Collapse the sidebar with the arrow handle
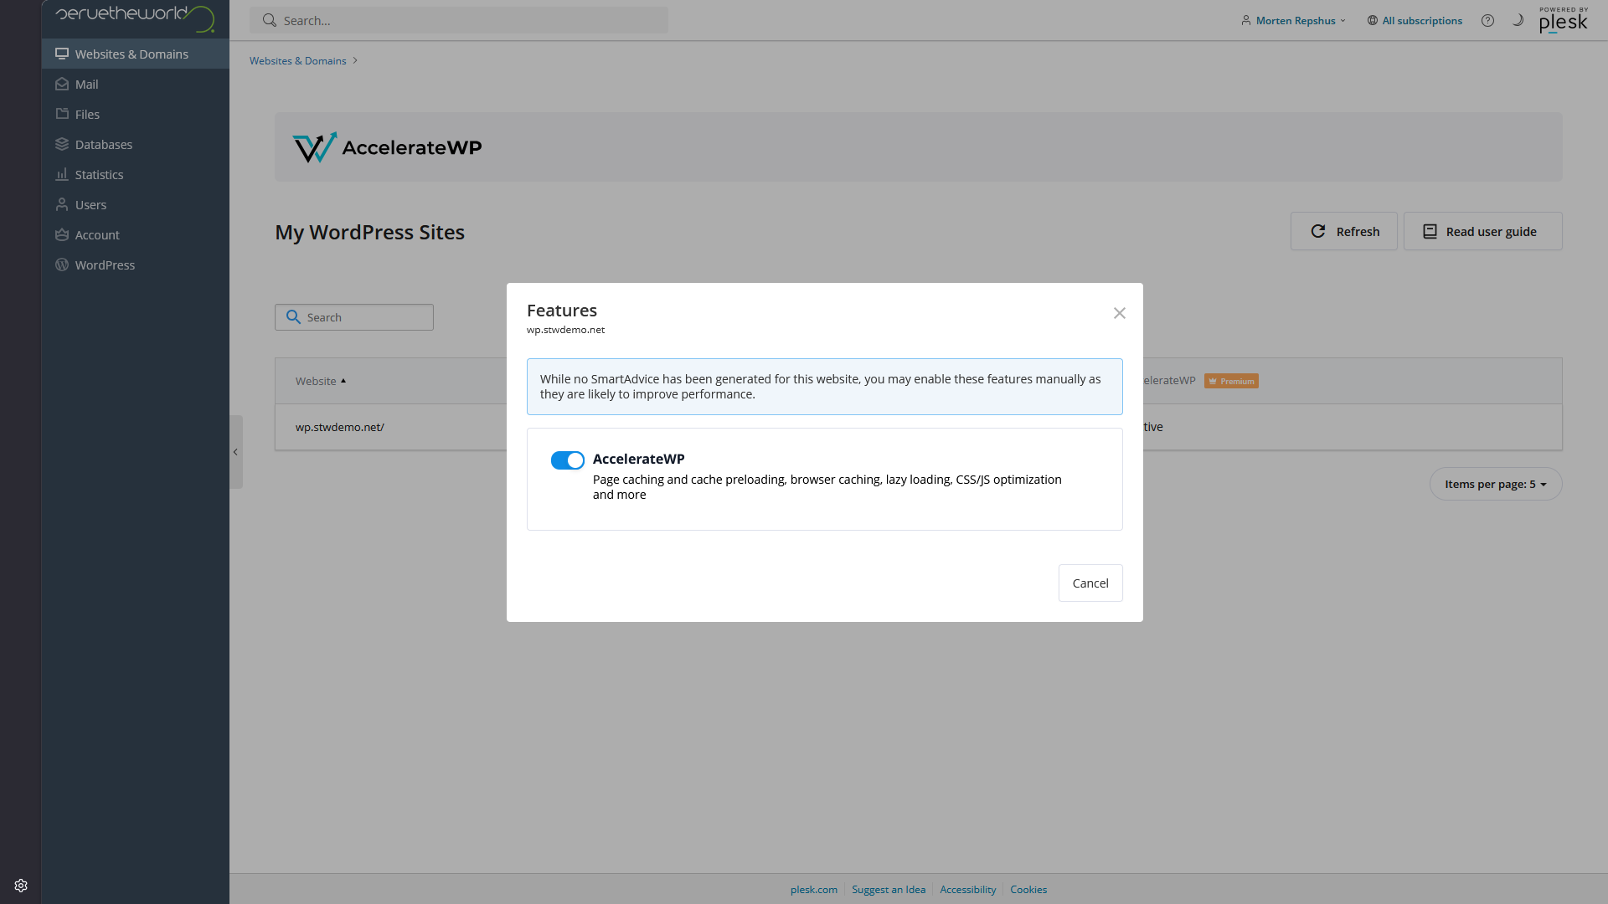Viewport: 1608px width, 904px height. pos(235,452)
